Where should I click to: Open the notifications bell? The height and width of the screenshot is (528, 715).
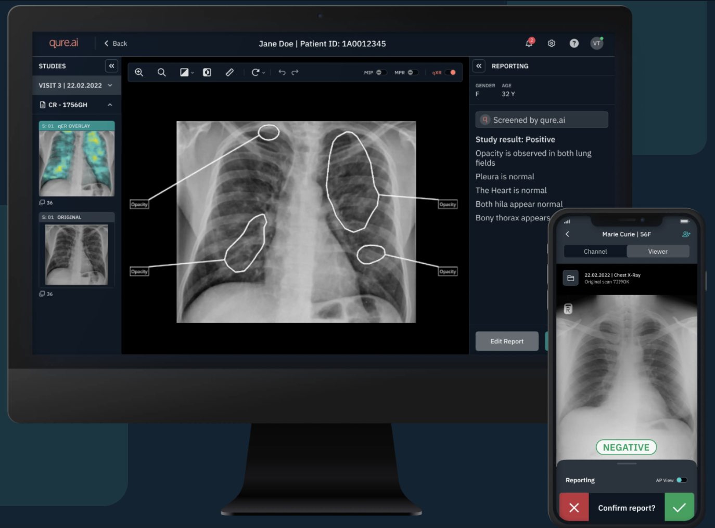coord(529,43)
